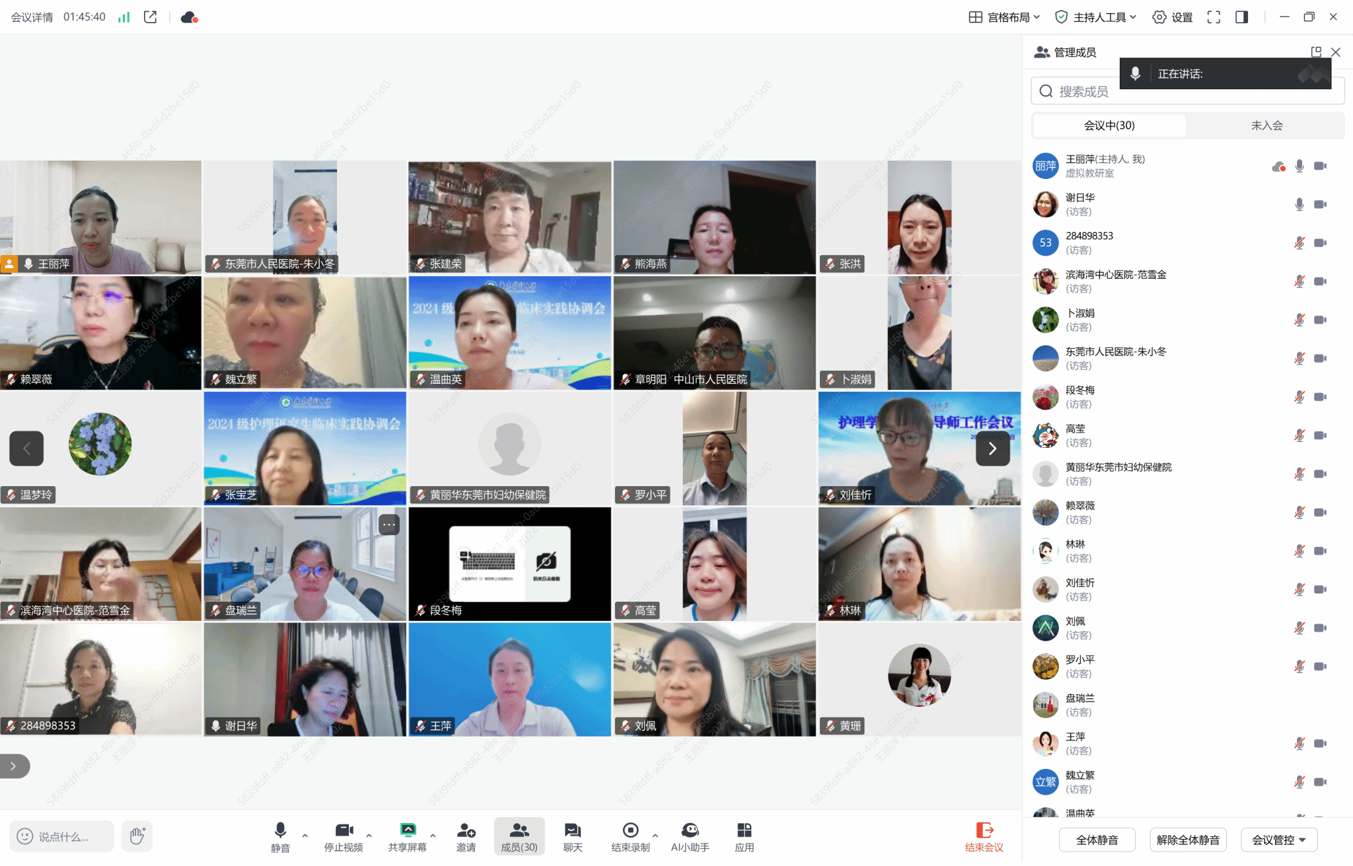Toggle the mute microphone button
Image resolution: width=1353 pixels, height=866 pixels.
click(x=280, y=830)
